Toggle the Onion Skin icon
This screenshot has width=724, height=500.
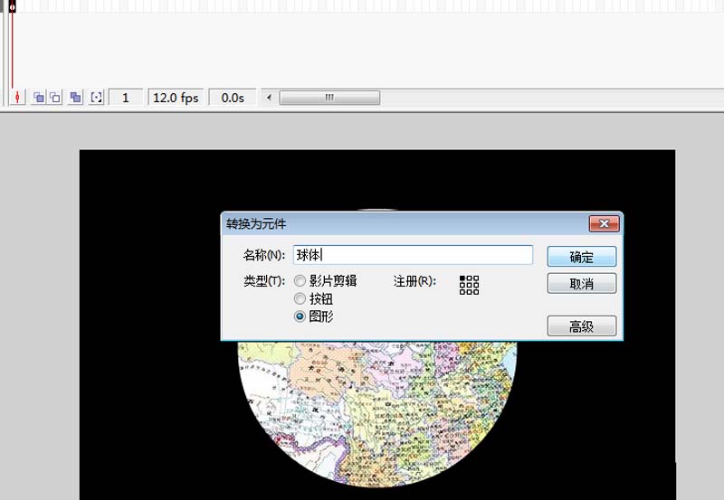[39, 98]
